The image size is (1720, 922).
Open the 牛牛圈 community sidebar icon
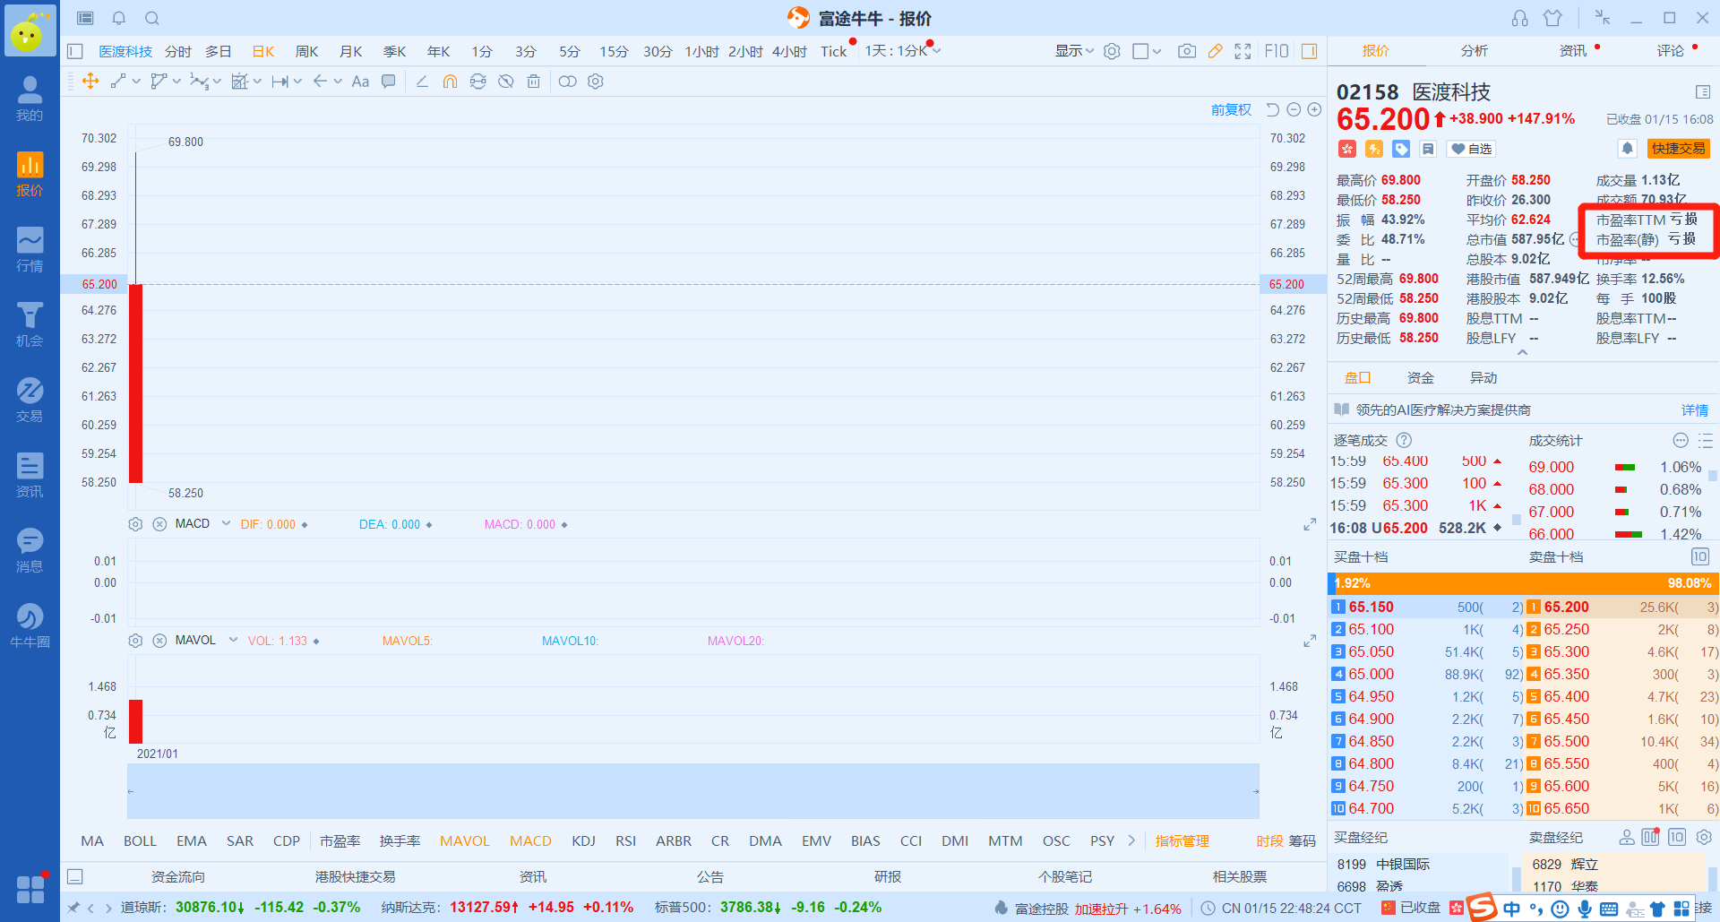[30, 625]
